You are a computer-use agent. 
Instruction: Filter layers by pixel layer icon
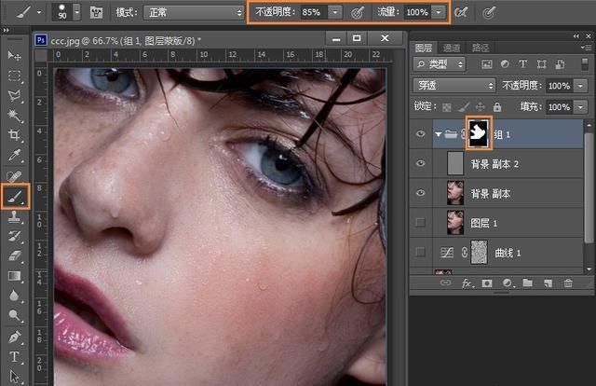pos(486,64)
